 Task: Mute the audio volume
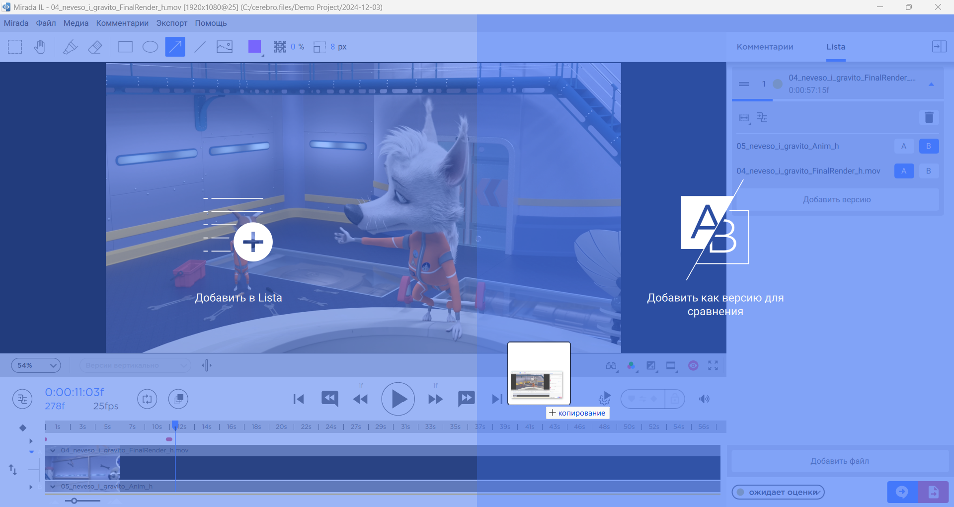click(704, 399)
